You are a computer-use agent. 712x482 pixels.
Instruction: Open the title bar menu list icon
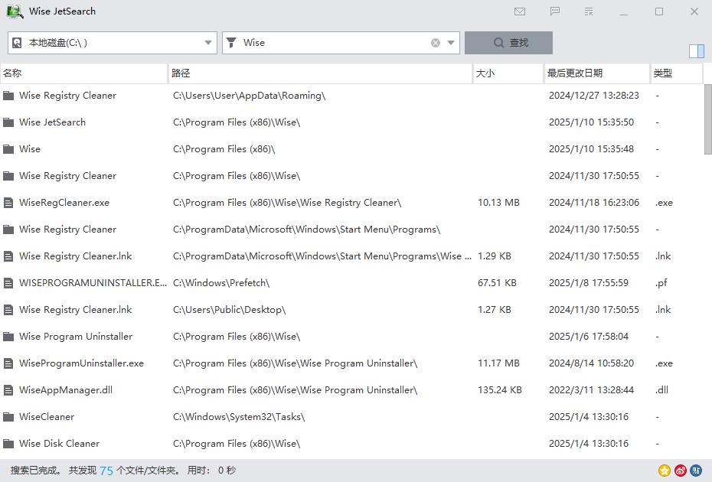click(589, 11)
